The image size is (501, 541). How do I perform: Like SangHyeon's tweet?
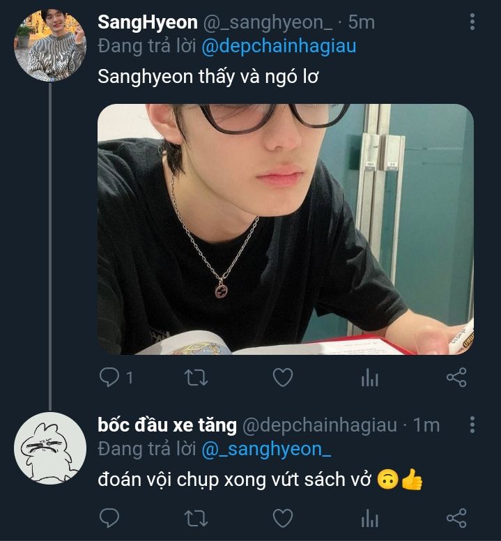tap(282, 378)
